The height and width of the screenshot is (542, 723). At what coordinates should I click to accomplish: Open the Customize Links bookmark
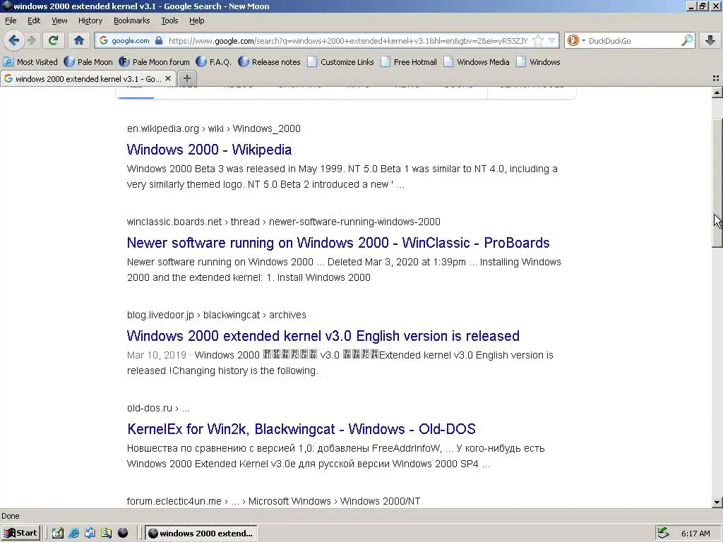click(341, 62)
